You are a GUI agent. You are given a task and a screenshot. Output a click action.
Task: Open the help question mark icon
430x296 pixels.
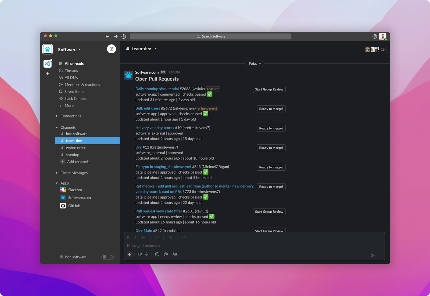tap(375, 36)
